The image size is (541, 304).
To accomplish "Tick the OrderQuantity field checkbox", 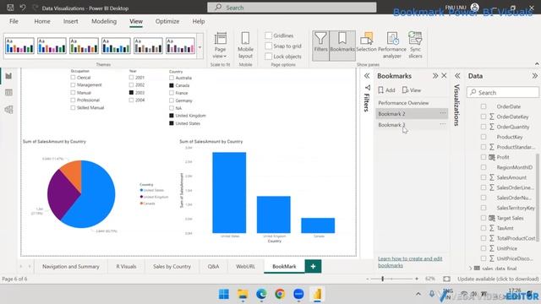I will tap(484, 127).
